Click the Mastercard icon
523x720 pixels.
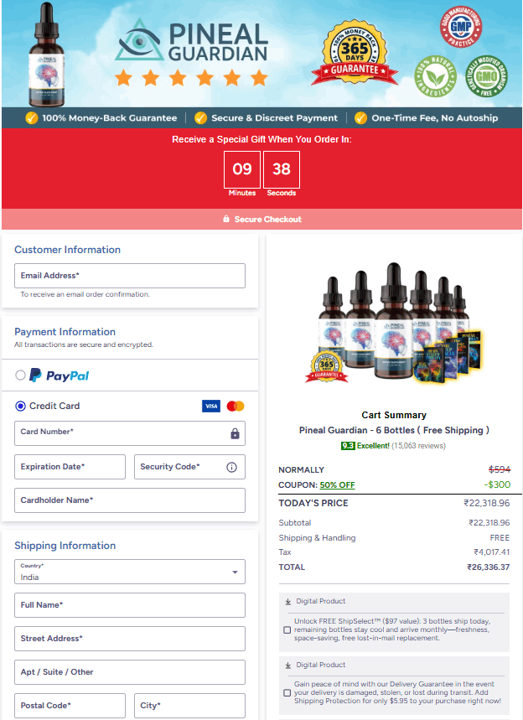click(x=236, y=406)
